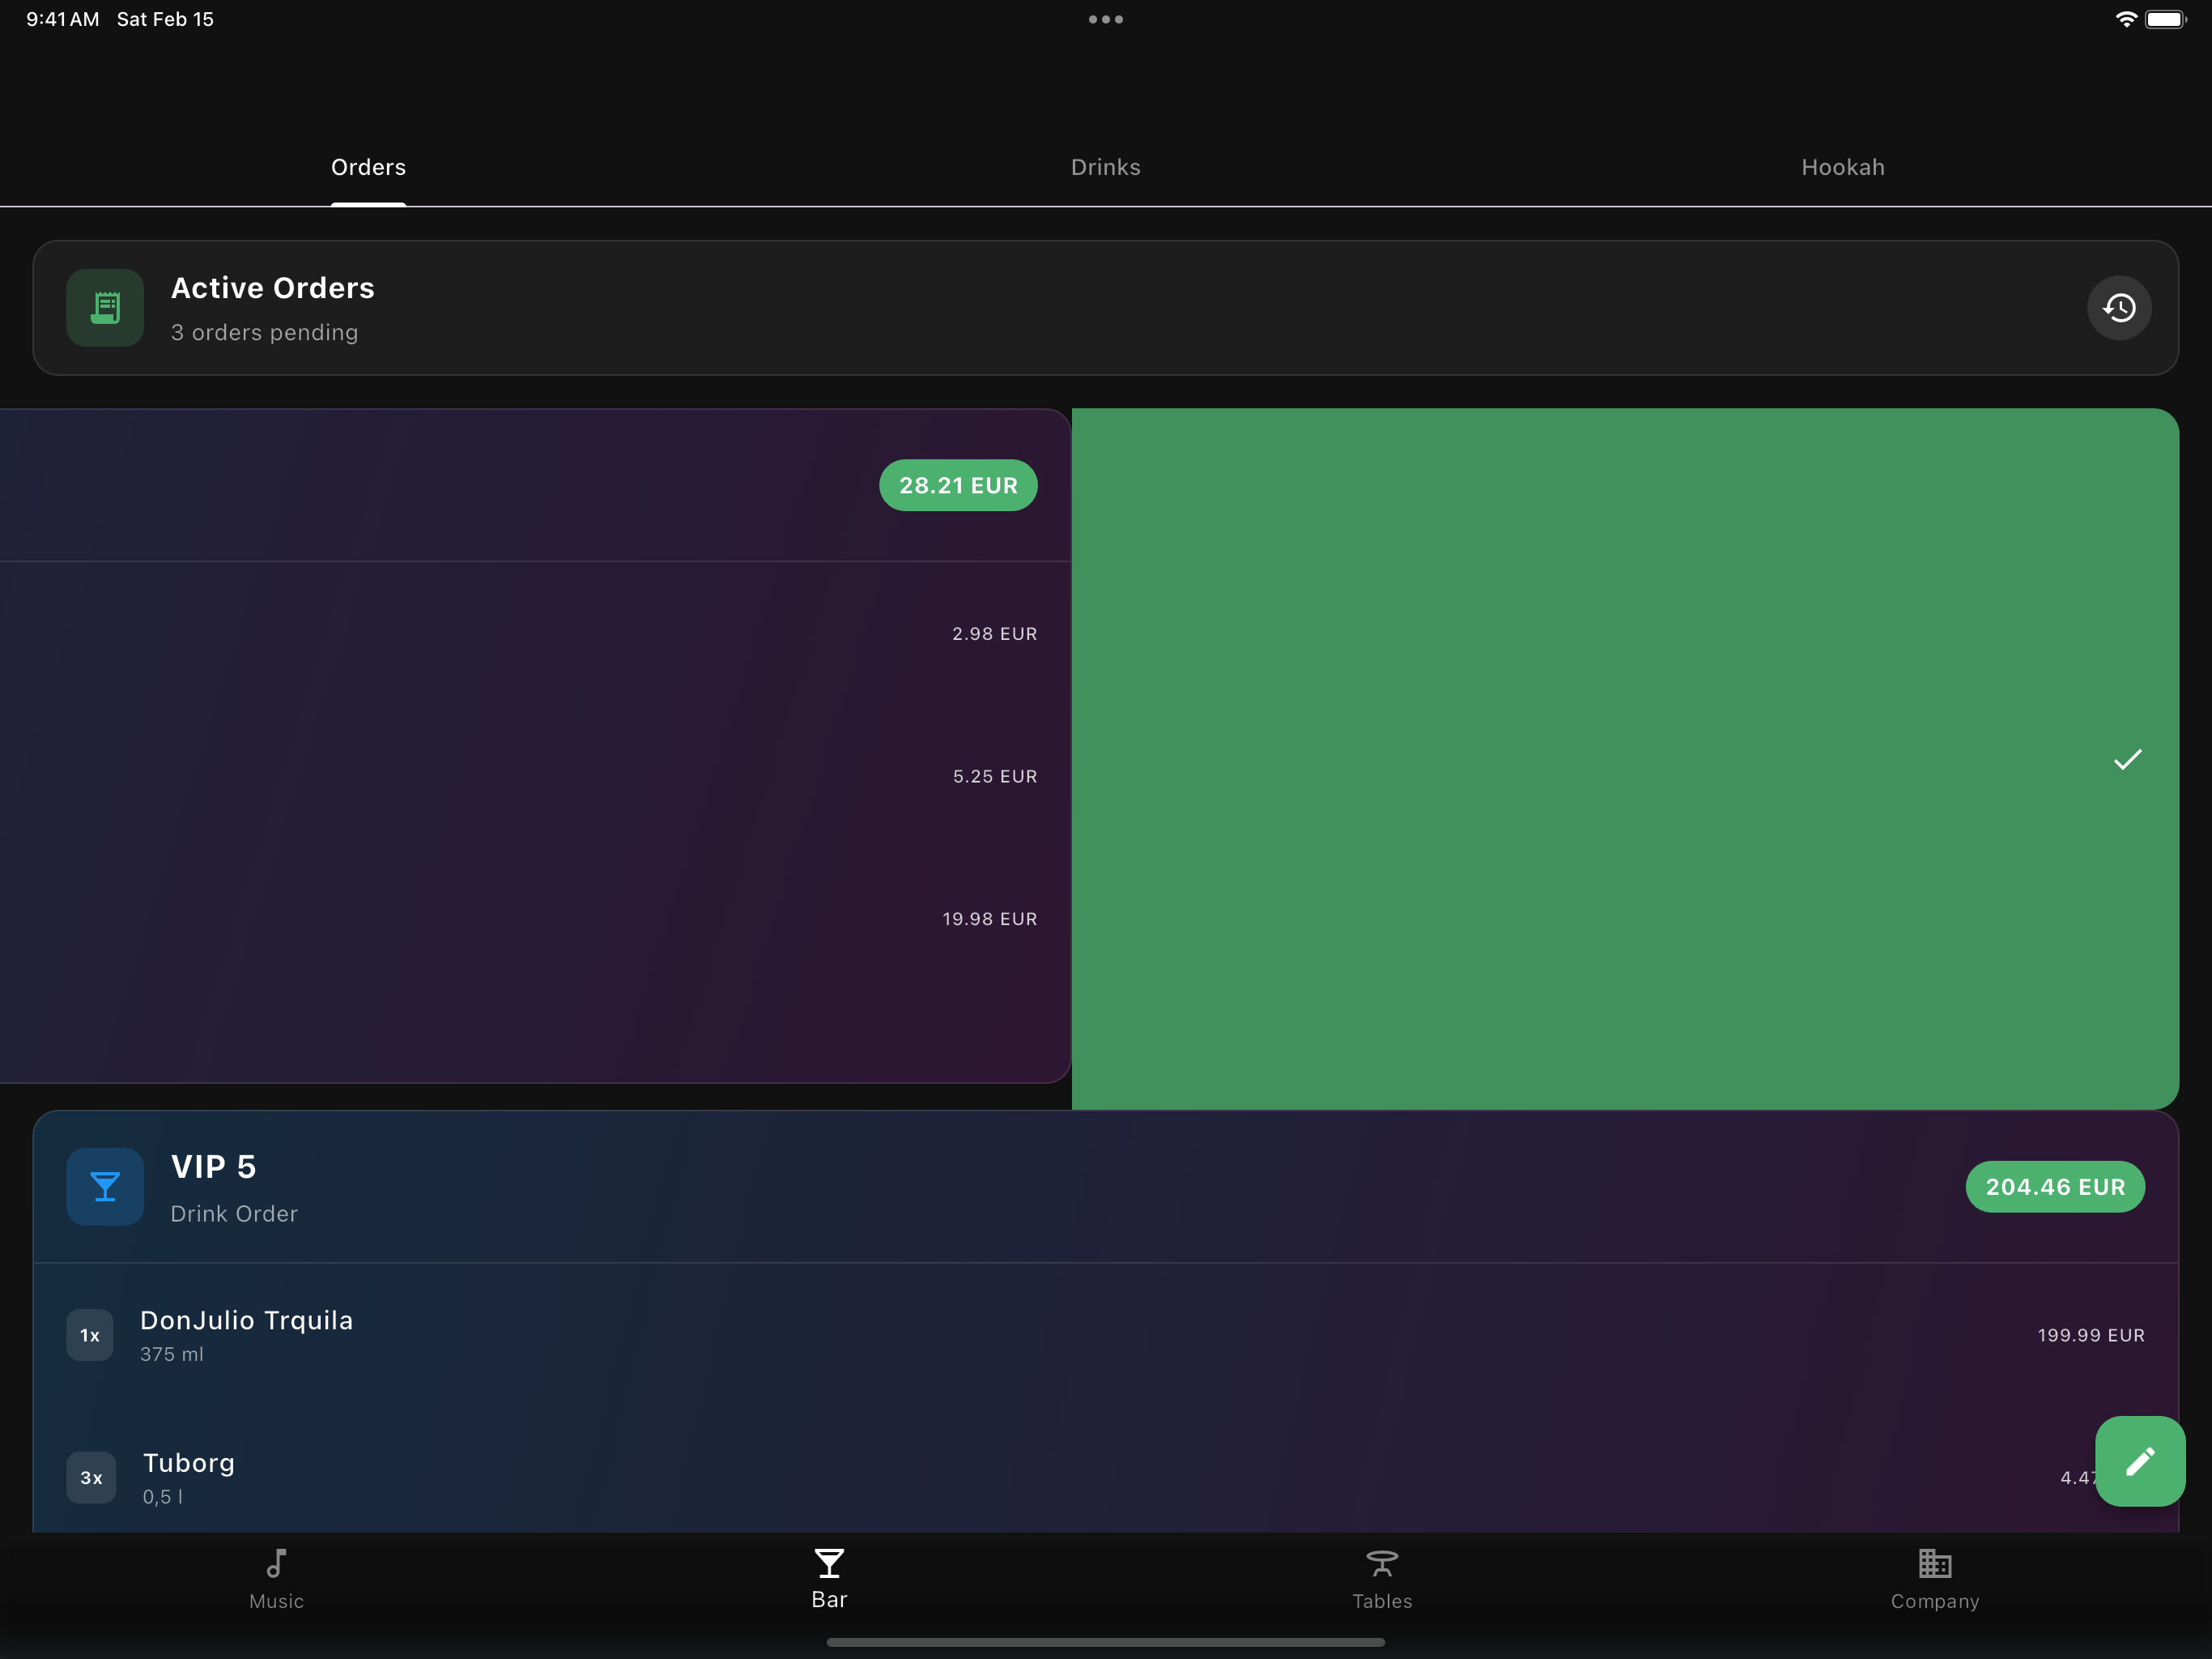Tap the 3x quantity badge for Tuborg
This screenshot has width=2212, height=1659.
click(x=91, y=1478)
